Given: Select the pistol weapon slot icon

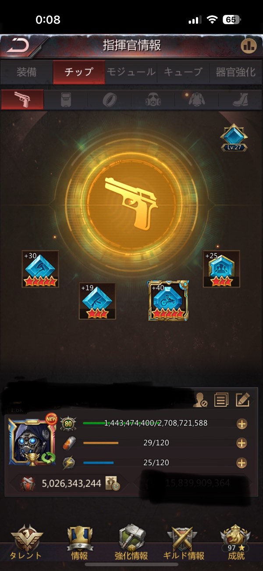Looking at the screenshot, I should [x=23, y=100].
